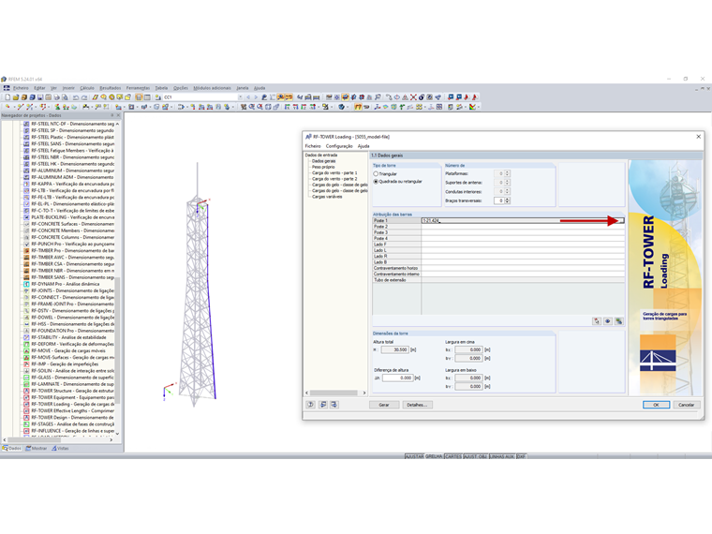
Task: Click the rightmost icon below the bar table
Action: point(618,321)
